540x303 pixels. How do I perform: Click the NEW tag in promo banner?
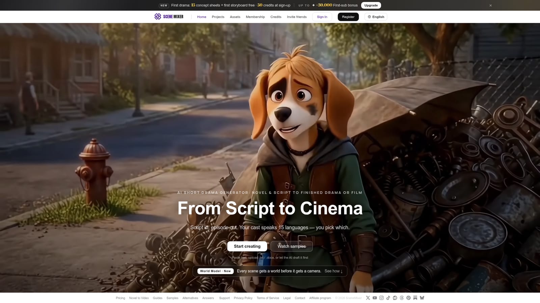pyautogui.click(x=164, y=5)
